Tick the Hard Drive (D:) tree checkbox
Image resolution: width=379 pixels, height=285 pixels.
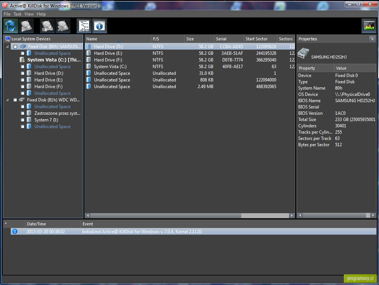[23, 73]
